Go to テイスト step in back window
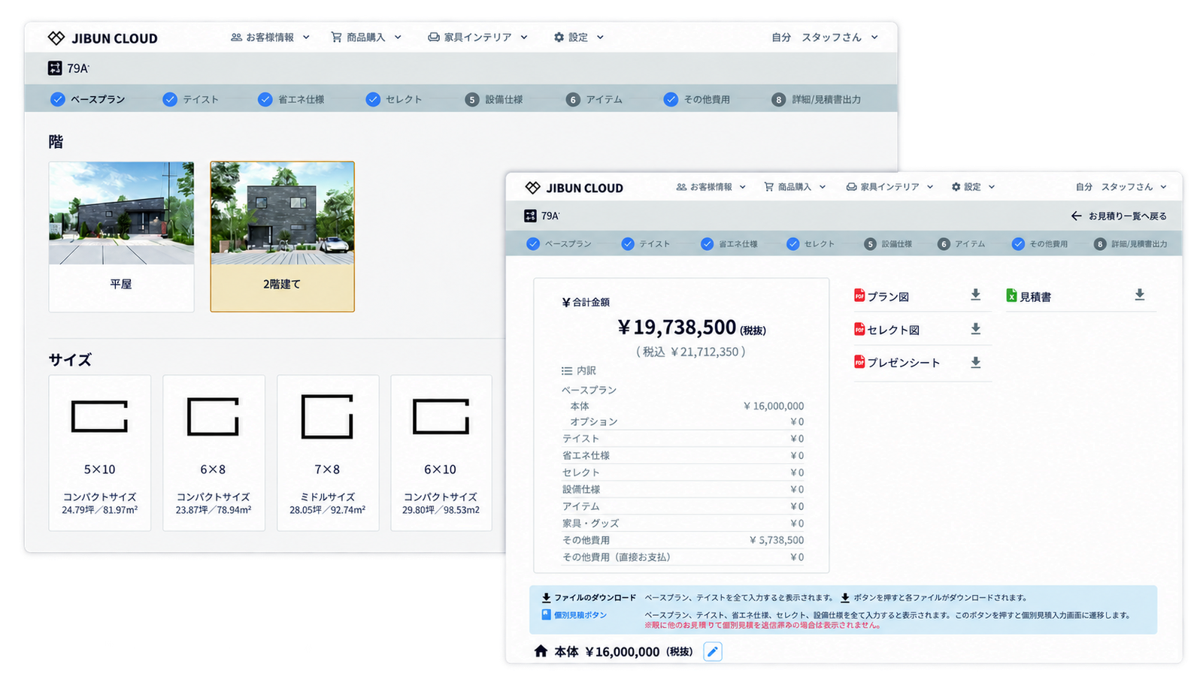Image resolution: width=1203 pixels, height=676 pixels. pos(191,99)
